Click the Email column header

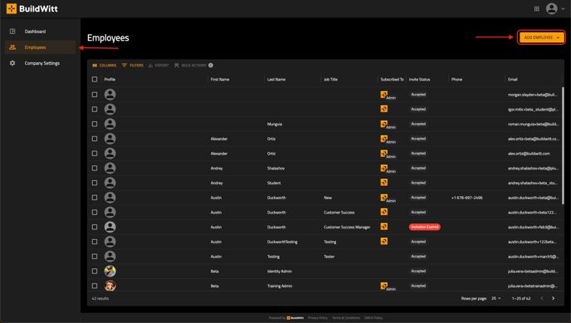[x=513, y=80]
